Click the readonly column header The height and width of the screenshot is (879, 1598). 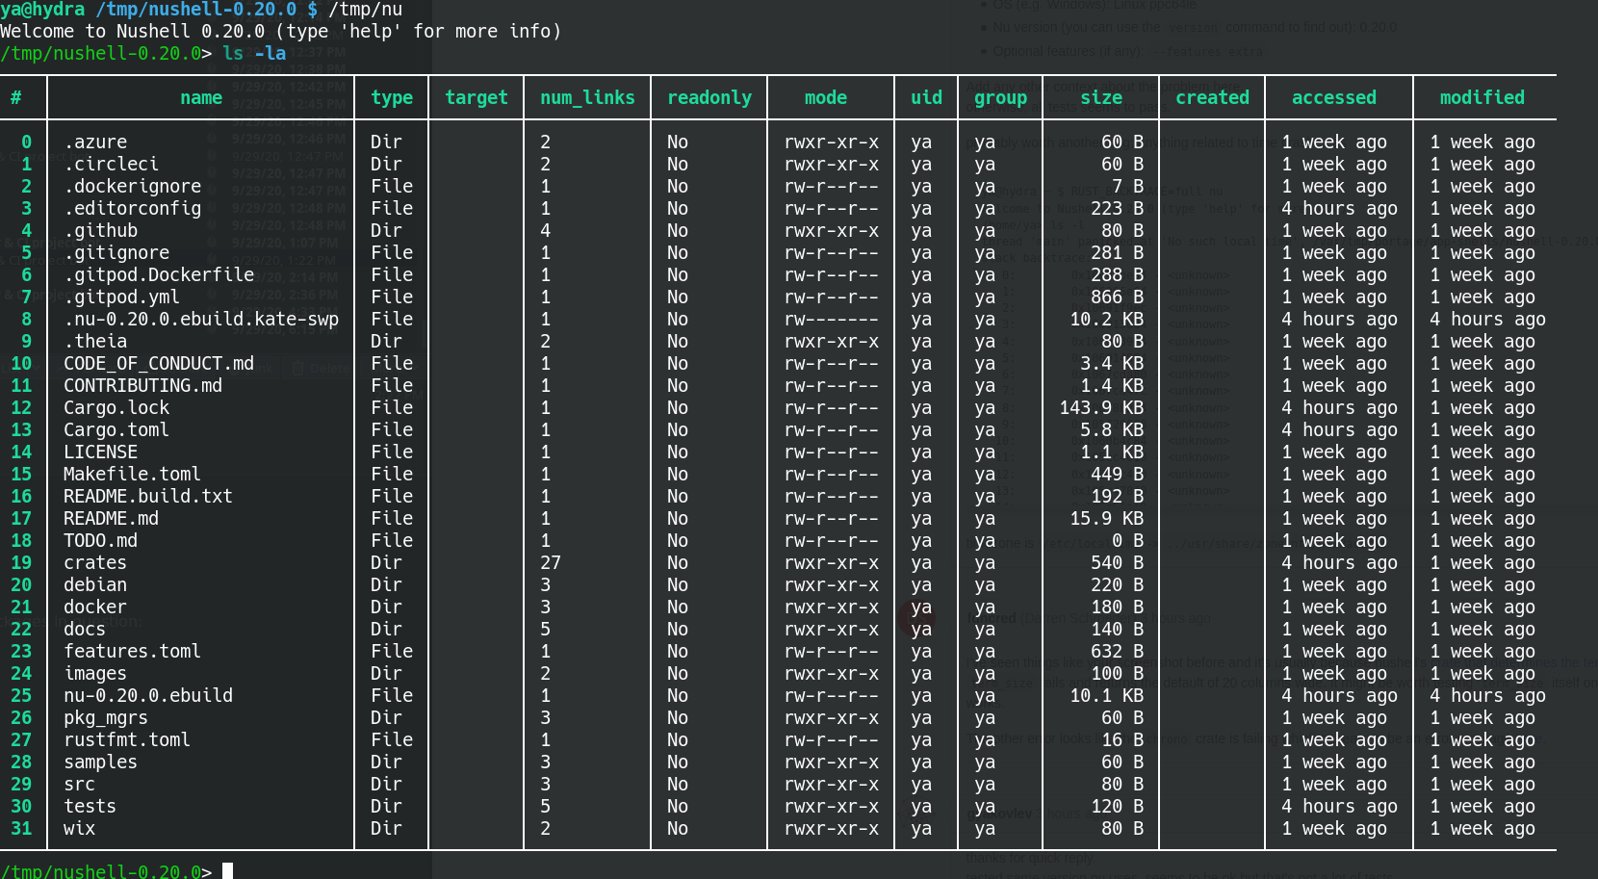pos(709,97)
